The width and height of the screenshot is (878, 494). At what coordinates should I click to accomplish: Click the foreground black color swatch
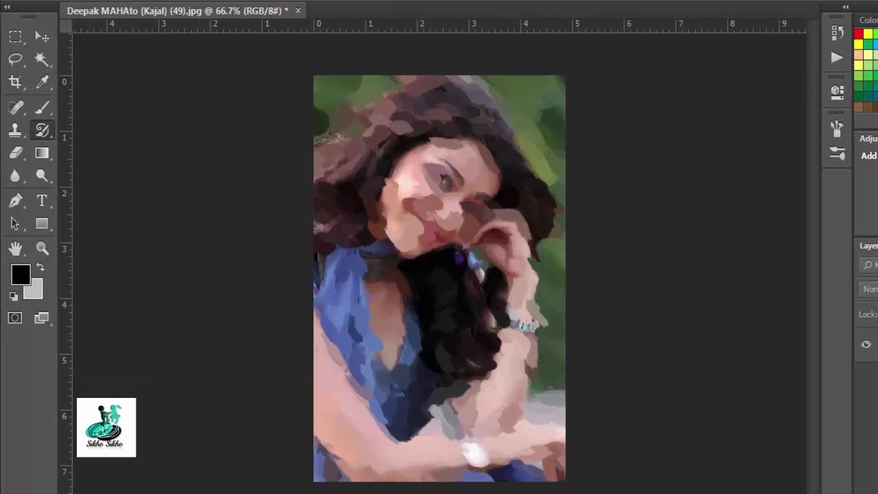pyautogui.click(x=20, y=274)
